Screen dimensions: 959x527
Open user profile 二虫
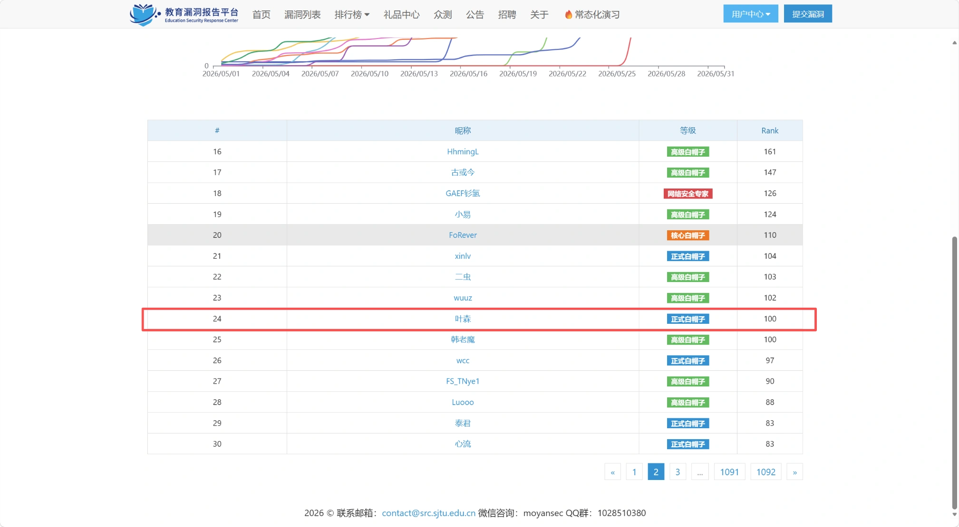point(463,277)
